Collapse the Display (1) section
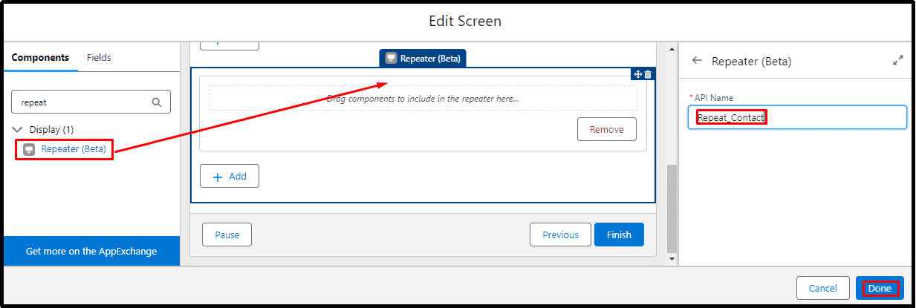The image size is (916, 308). coord(19,129)
